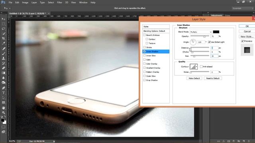This screenshot has width=255, height=143.
Task: Select the Gradient tool
Action: [4, 73]
